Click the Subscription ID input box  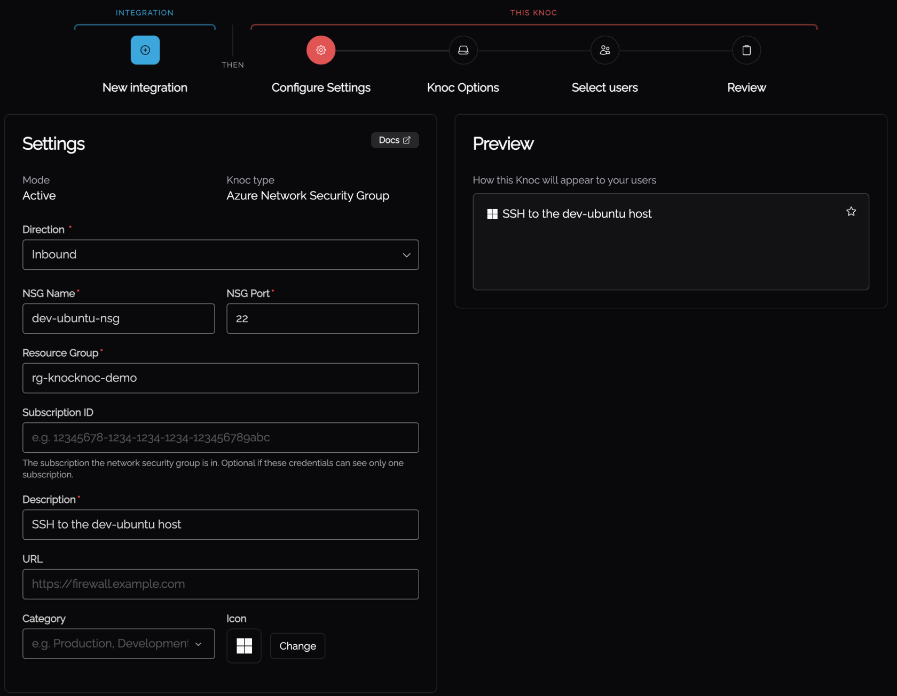pyautogui.click(x=221, y=438)
